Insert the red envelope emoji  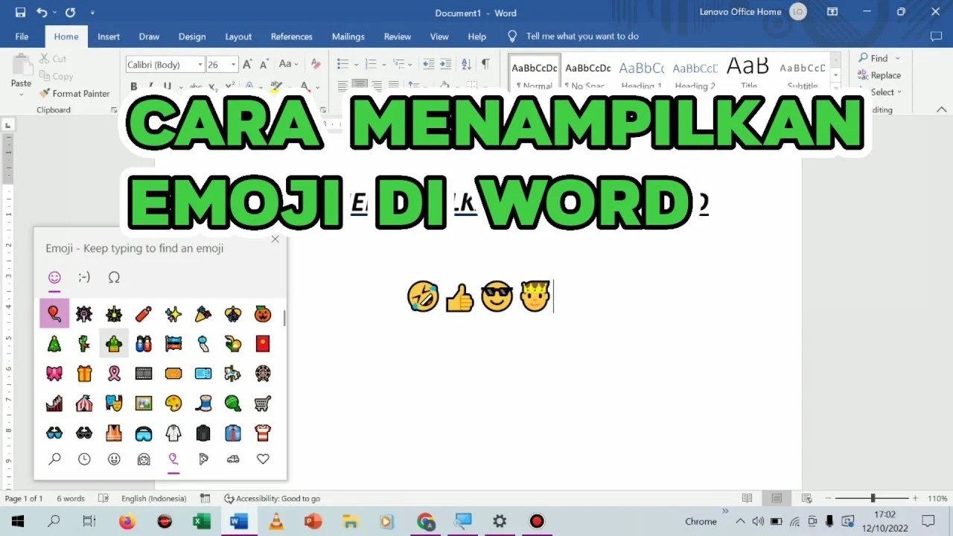point(263,344)
